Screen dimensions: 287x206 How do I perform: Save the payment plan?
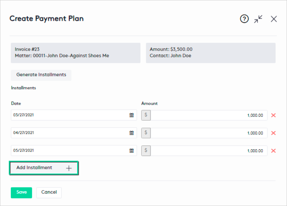tap(21, 192)
